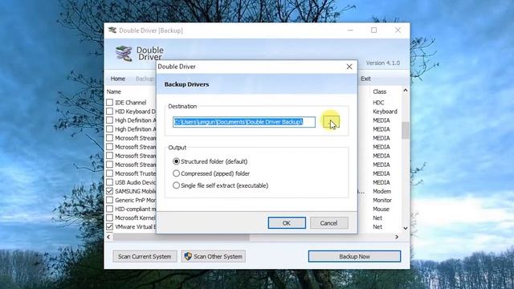Click the Monitor class cell
Viewport: 514px width, 289px height.
click(x=382, y=200)
